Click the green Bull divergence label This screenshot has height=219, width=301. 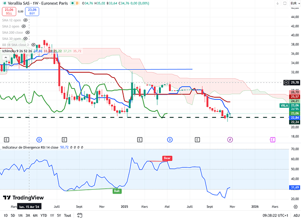117,191
